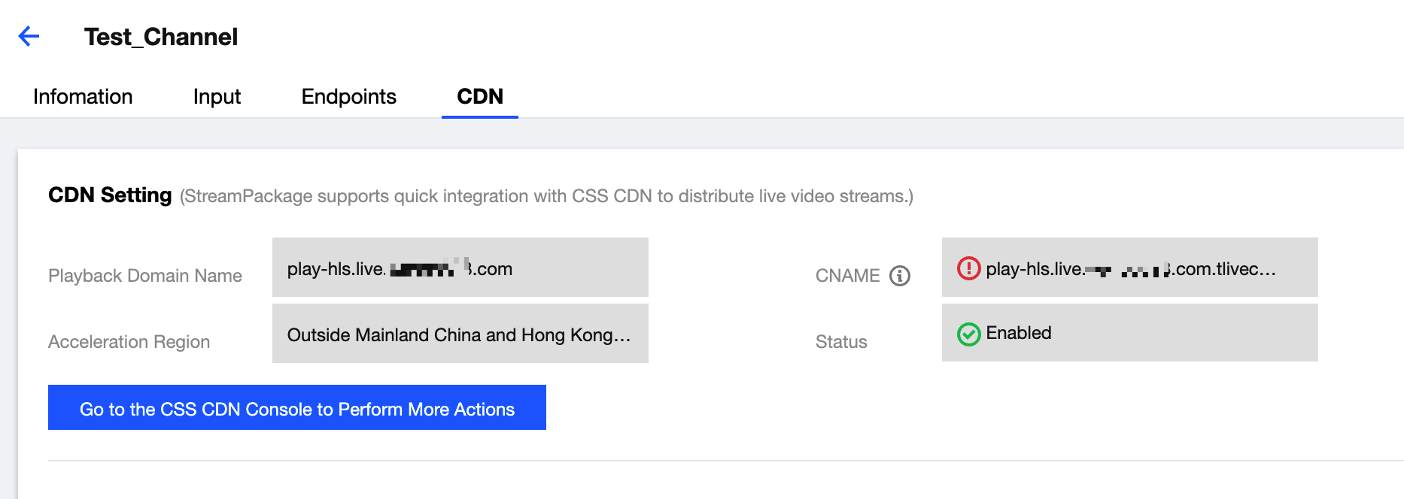
Task: Click the CNAME domain value text
Action: 1130,269
